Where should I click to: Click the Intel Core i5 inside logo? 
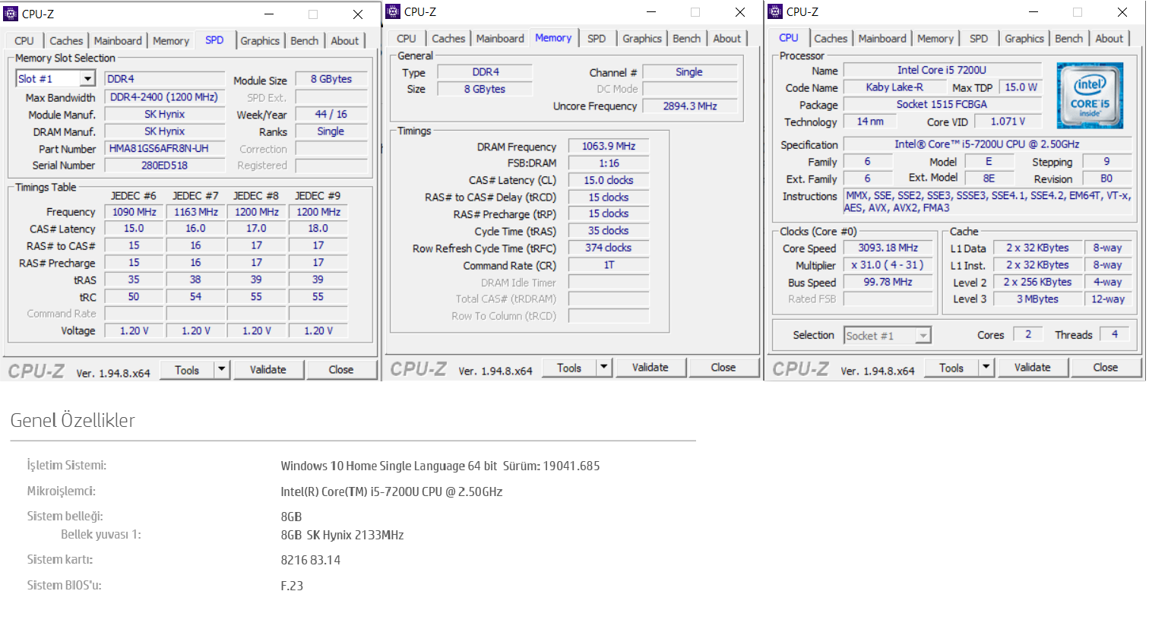tap(1090, 96)
